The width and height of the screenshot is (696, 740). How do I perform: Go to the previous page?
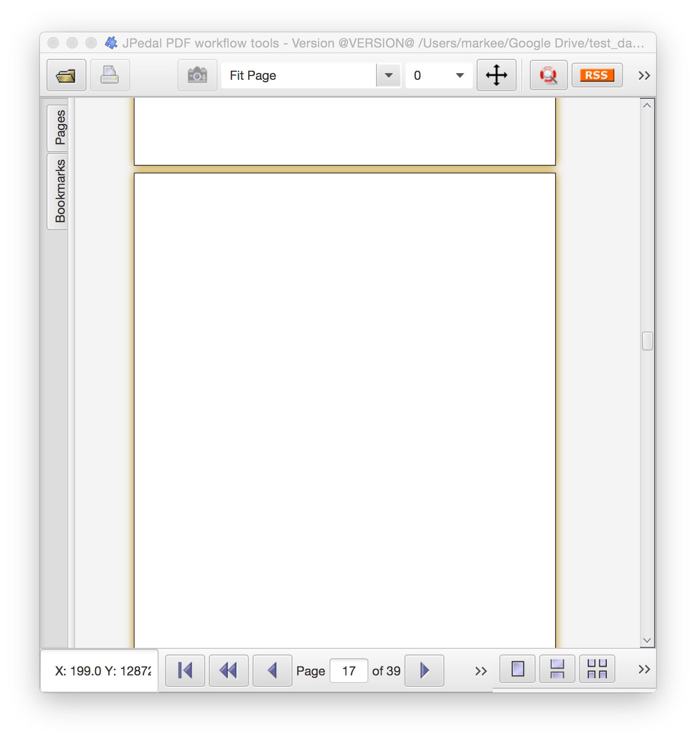272,671
